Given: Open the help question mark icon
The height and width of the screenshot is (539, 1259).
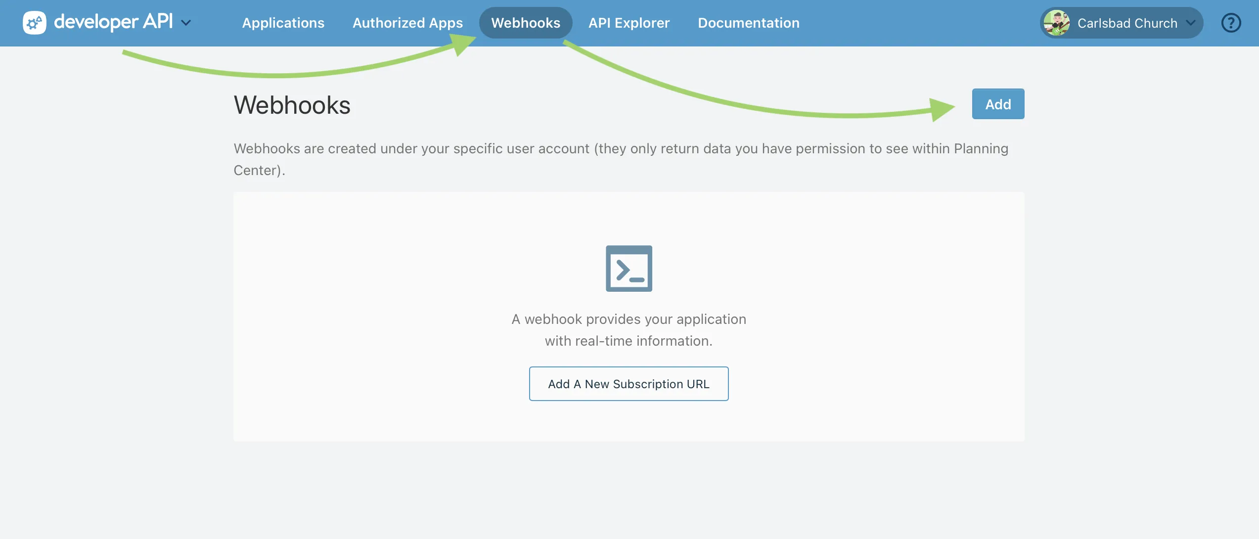Looking at the screenshot, I should click(x=1231, y=23).
